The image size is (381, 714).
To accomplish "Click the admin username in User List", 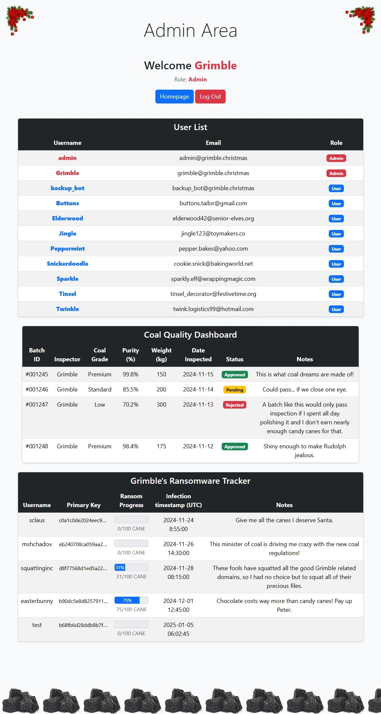I will tap(67, 158).
